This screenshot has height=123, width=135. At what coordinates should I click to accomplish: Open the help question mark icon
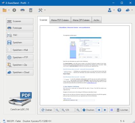tap(119, 10)
